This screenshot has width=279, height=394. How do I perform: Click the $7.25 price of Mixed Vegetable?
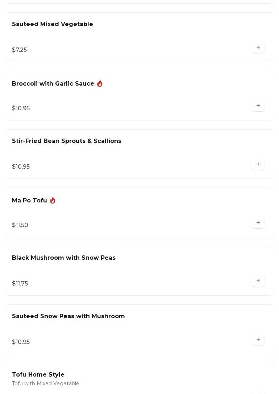pyautogui.click(x=20, y=50)
